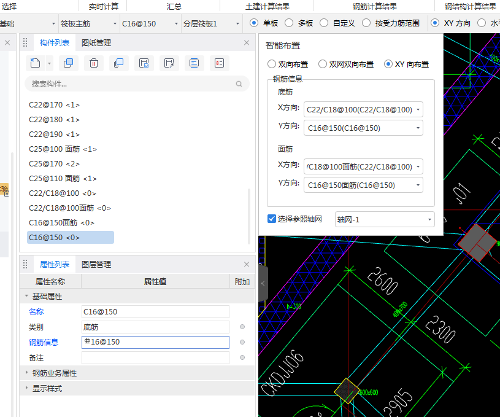Select the 多板 radio button
Image resolution: width=500 pixels, height=417 pixels.
point(289,23)
